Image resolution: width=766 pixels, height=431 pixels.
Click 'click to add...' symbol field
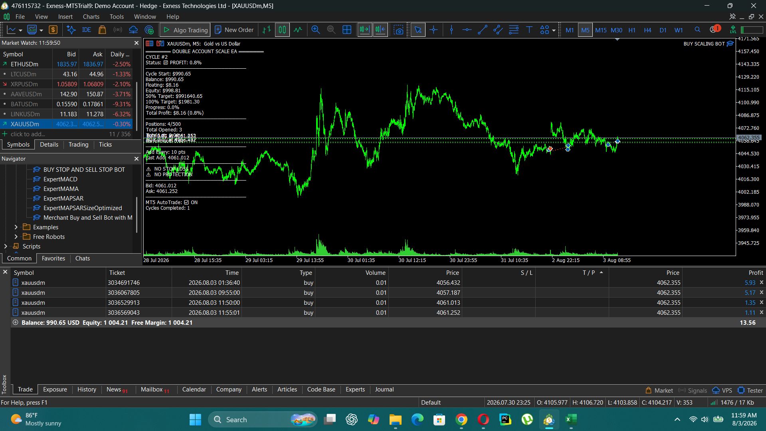28,134
